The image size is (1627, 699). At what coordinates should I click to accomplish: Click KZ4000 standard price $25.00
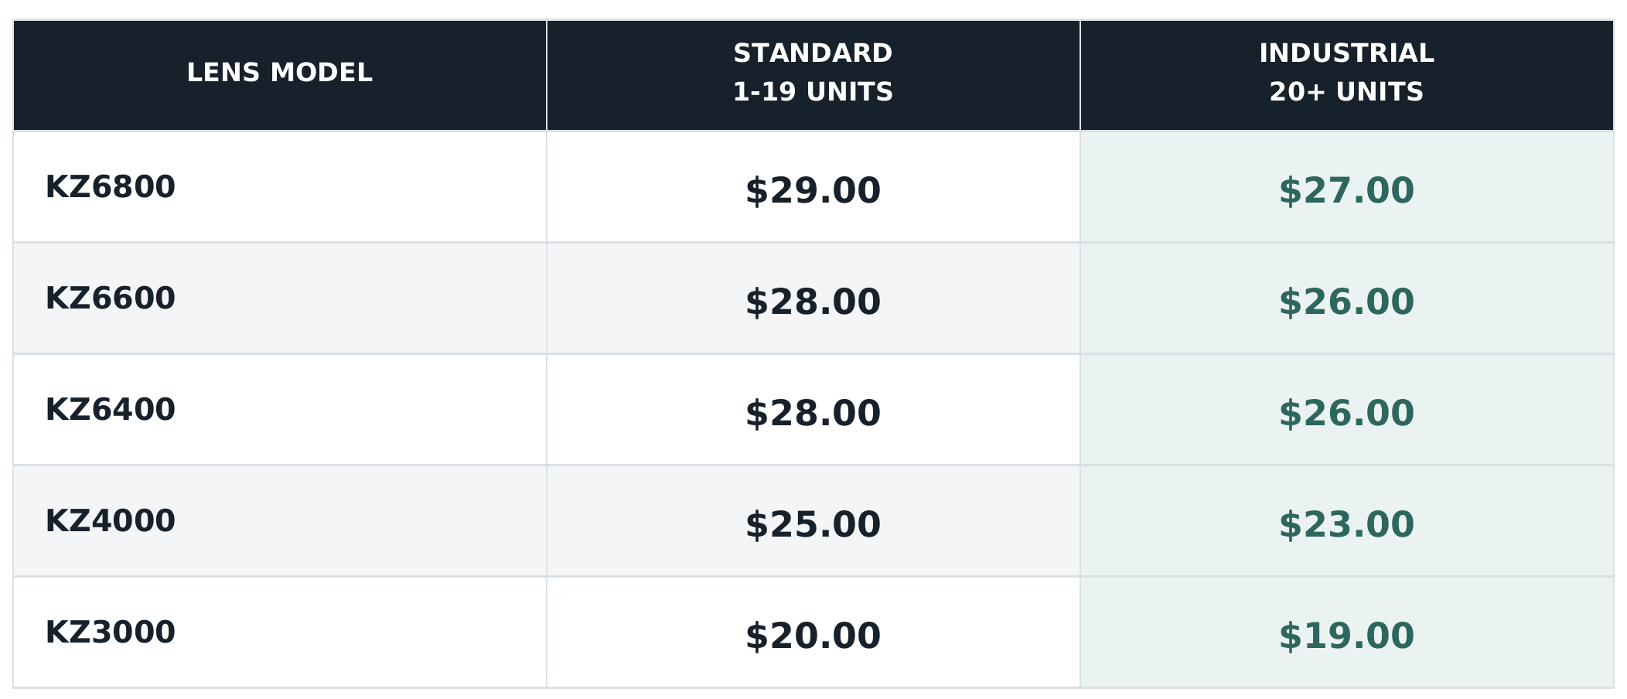pyautogui.click(x=813, y=524)
